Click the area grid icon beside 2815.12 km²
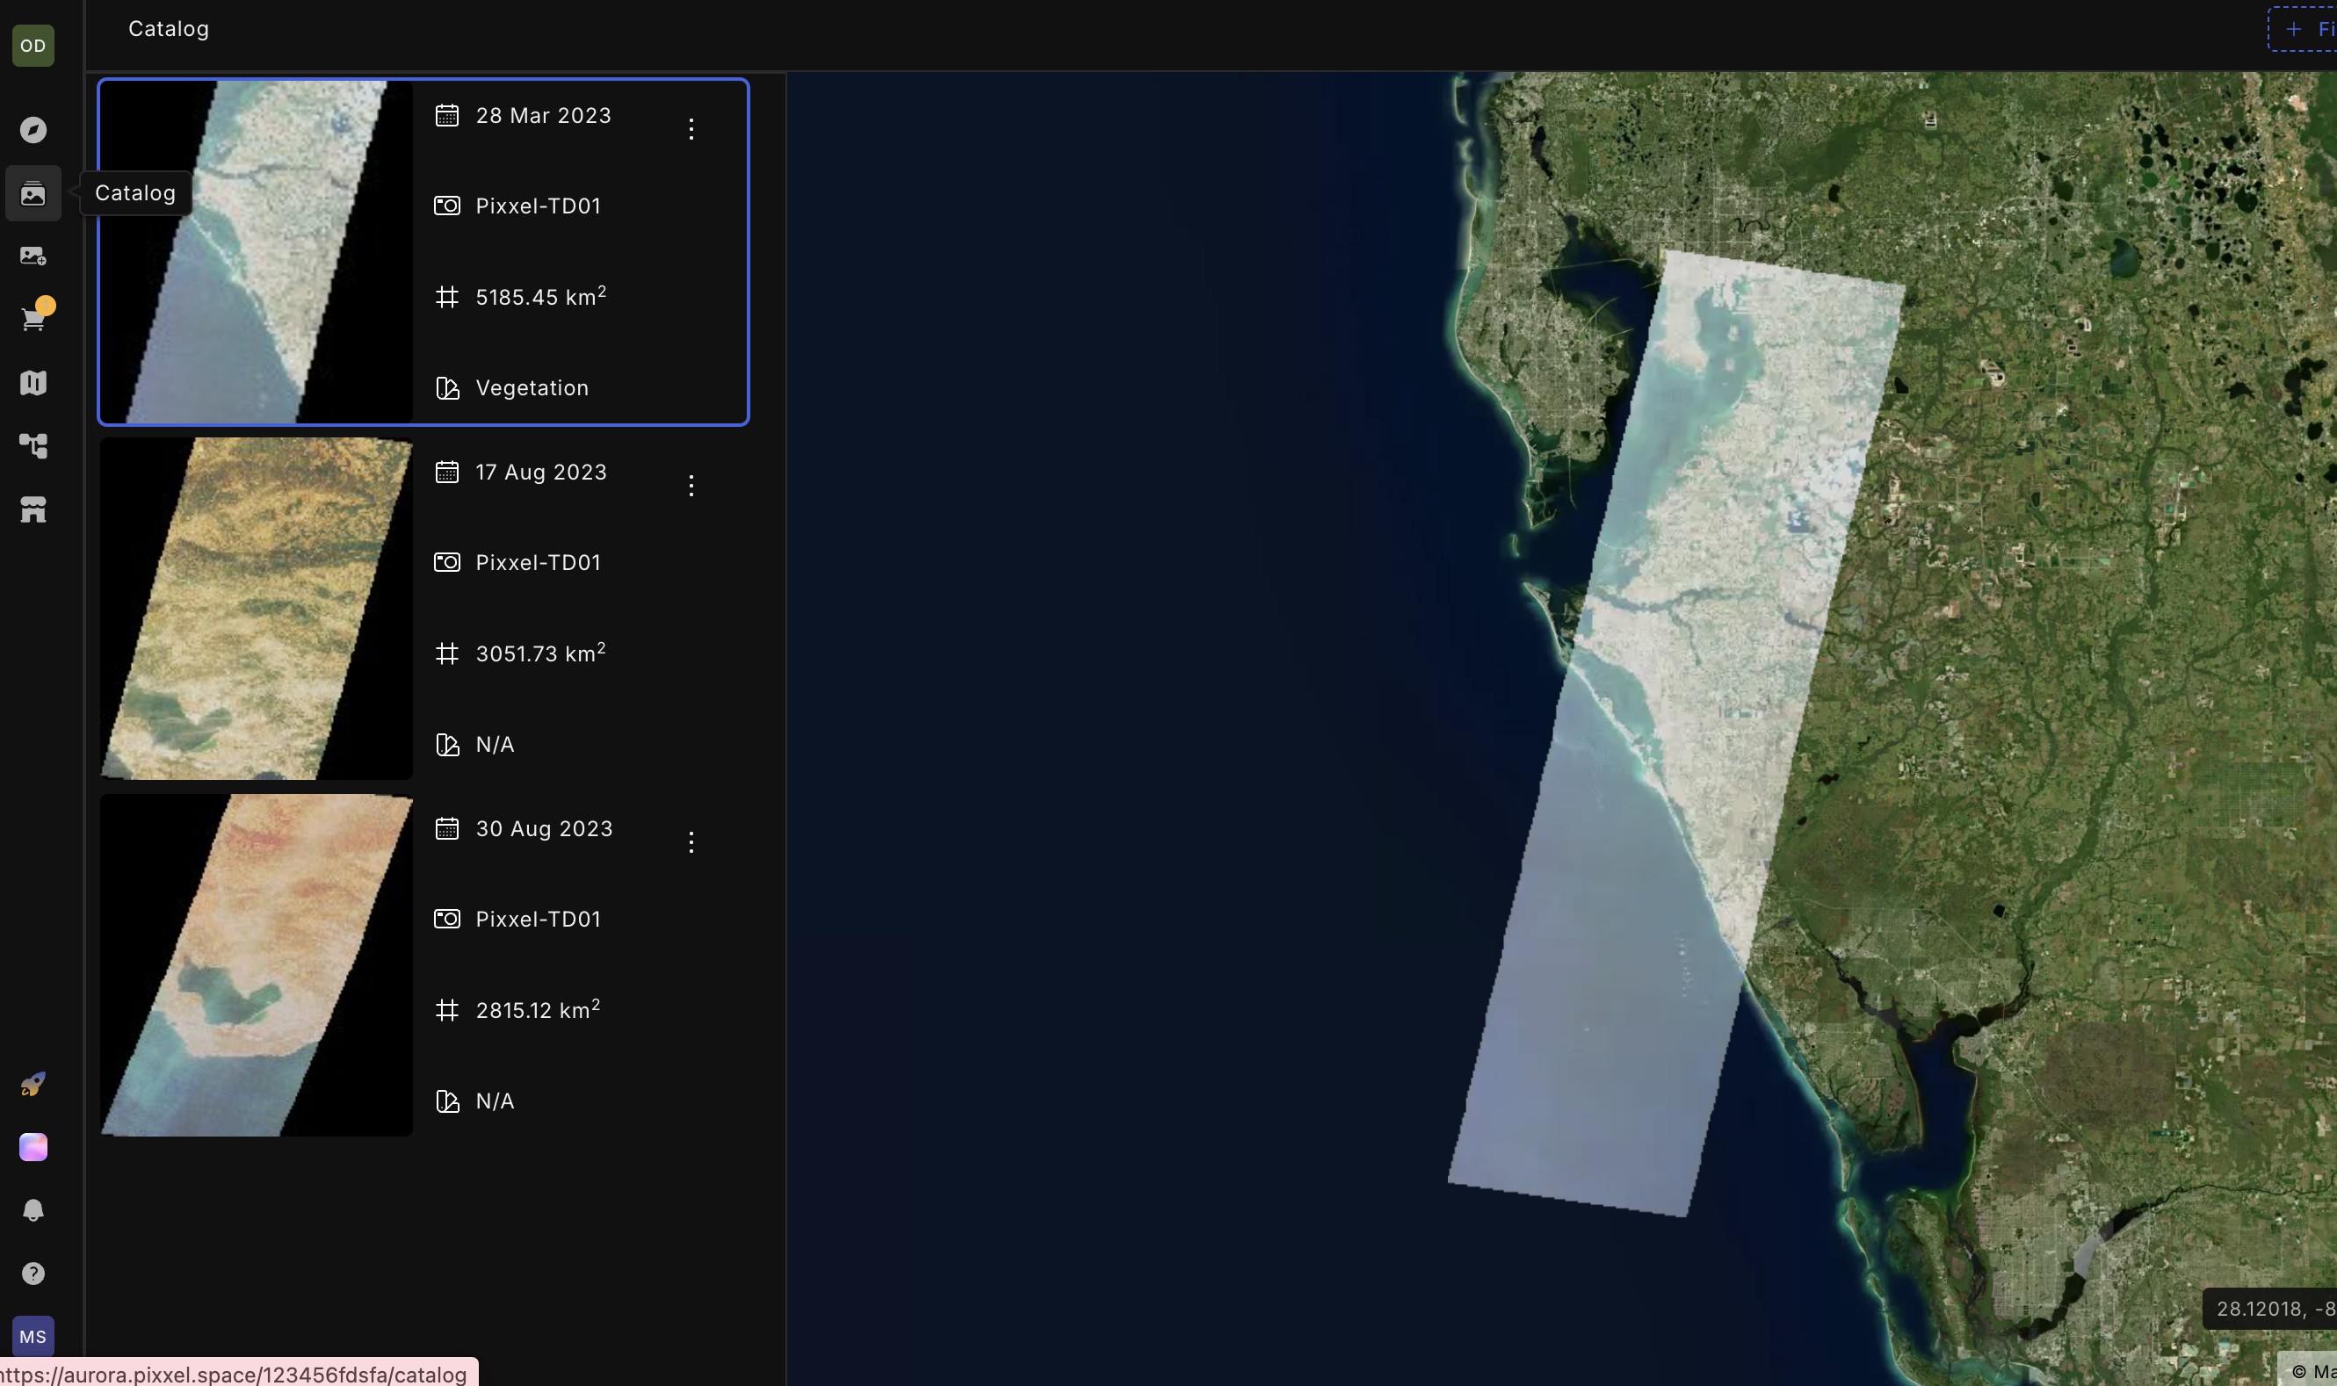This screenshot has height=1386, width=2337. (447, 1011)
